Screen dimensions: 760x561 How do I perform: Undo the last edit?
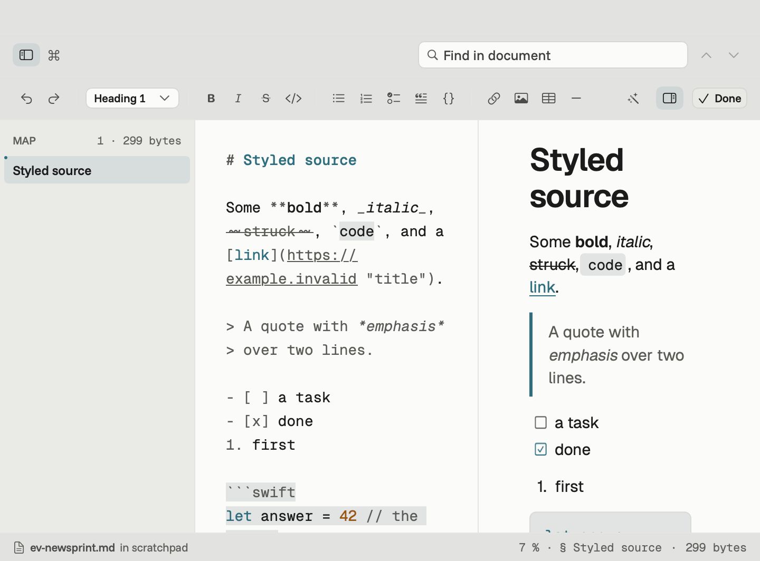[26, 98]
